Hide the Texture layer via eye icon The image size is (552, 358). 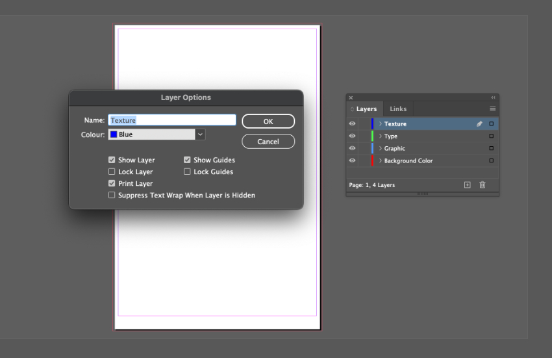(x=352, y=123)
